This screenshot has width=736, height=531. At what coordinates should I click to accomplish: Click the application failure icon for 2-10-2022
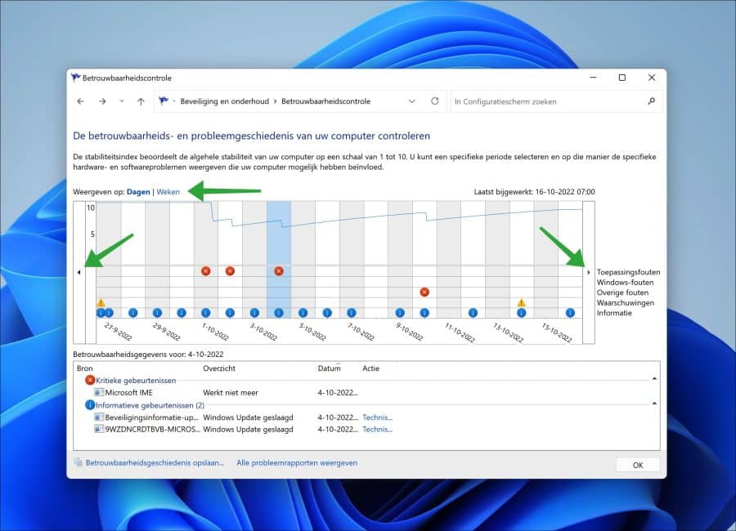230,271
